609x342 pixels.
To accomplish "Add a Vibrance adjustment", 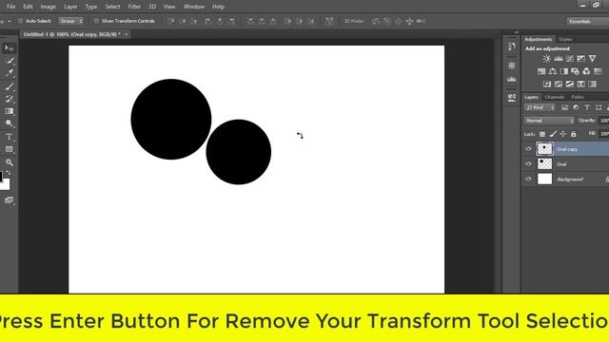I will [x=592, y=59].
